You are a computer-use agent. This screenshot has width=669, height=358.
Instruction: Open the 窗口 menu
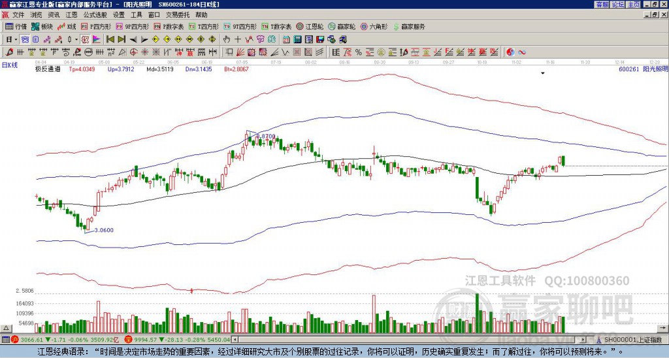[x=154, y=15]
